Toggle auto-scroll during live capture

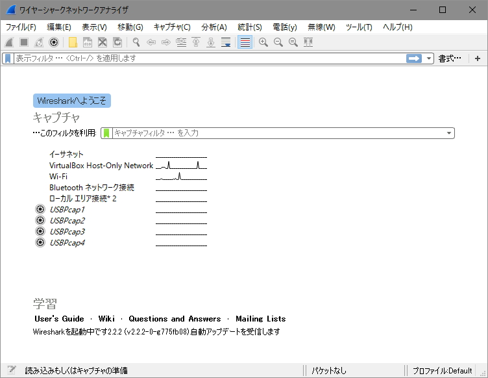pos(226,42)
